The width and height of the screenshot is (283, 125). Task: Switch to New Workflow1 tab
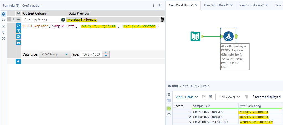[216, 5]
